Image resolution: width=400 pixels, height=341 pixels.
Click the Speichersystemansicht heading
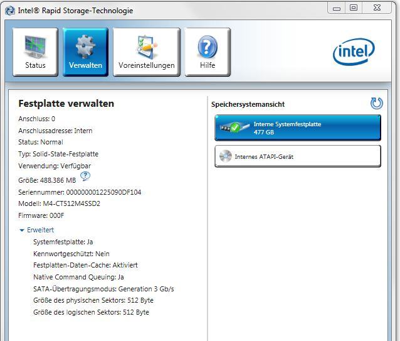248,104
